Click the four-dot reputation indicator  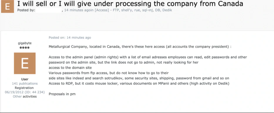(25, 48)
